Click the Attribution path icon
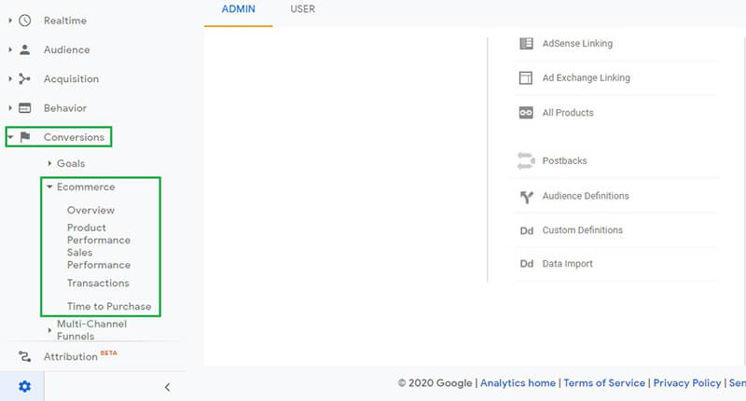 [x=25, y=356]
